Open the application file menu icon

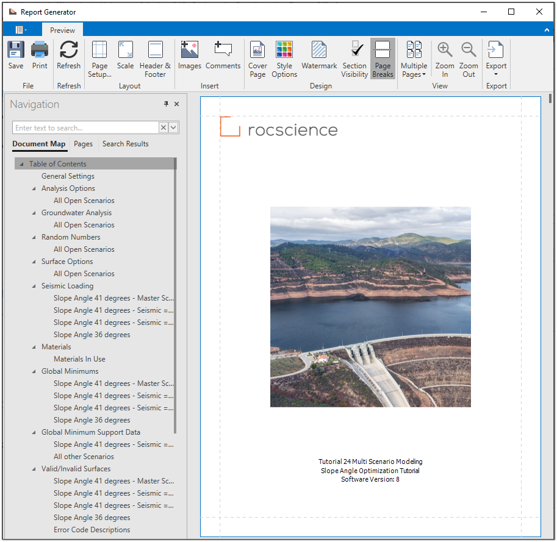pyautogui.click(x=21, y=30)
